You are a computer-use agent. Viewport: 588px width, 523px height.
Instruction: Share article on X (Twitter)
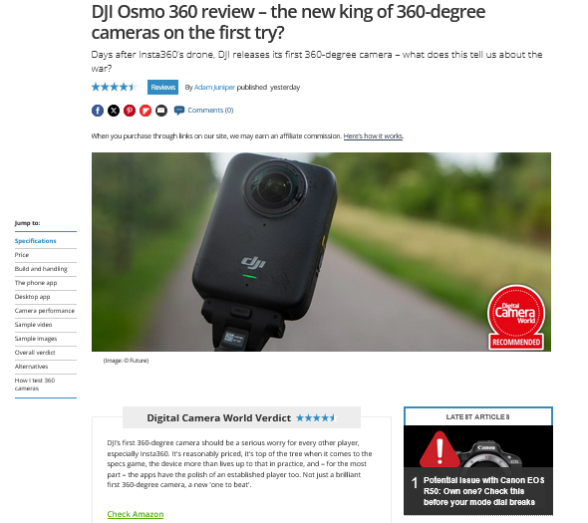pos(114,111)
